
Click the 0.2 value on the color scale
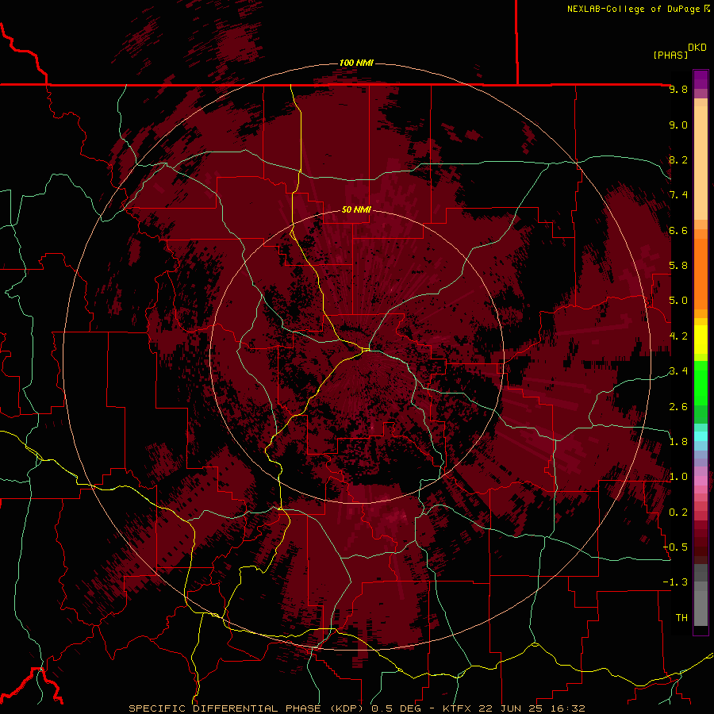coord(678,512)
